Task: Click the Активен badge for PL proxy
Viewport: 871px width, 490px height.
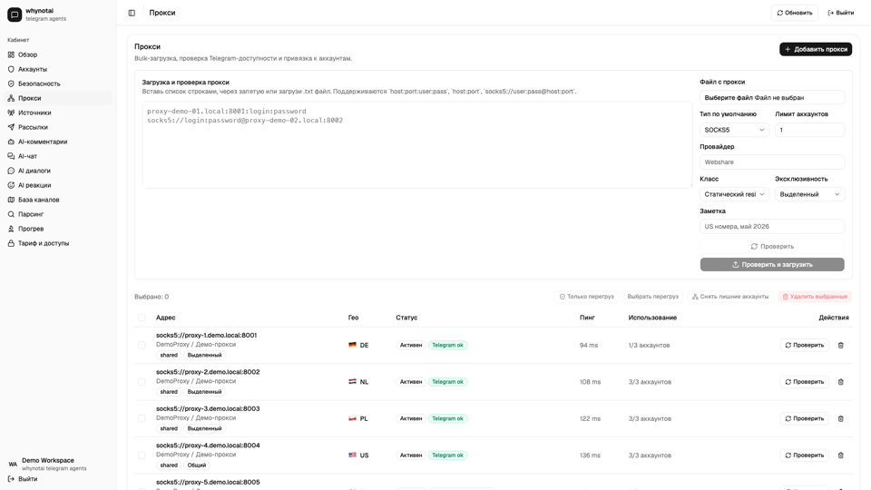Action: [411, 418]
